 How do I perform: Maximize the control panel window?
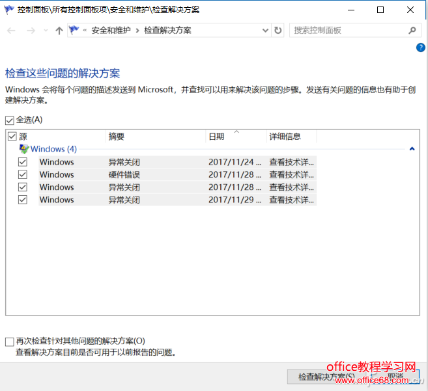click(380, 10)
